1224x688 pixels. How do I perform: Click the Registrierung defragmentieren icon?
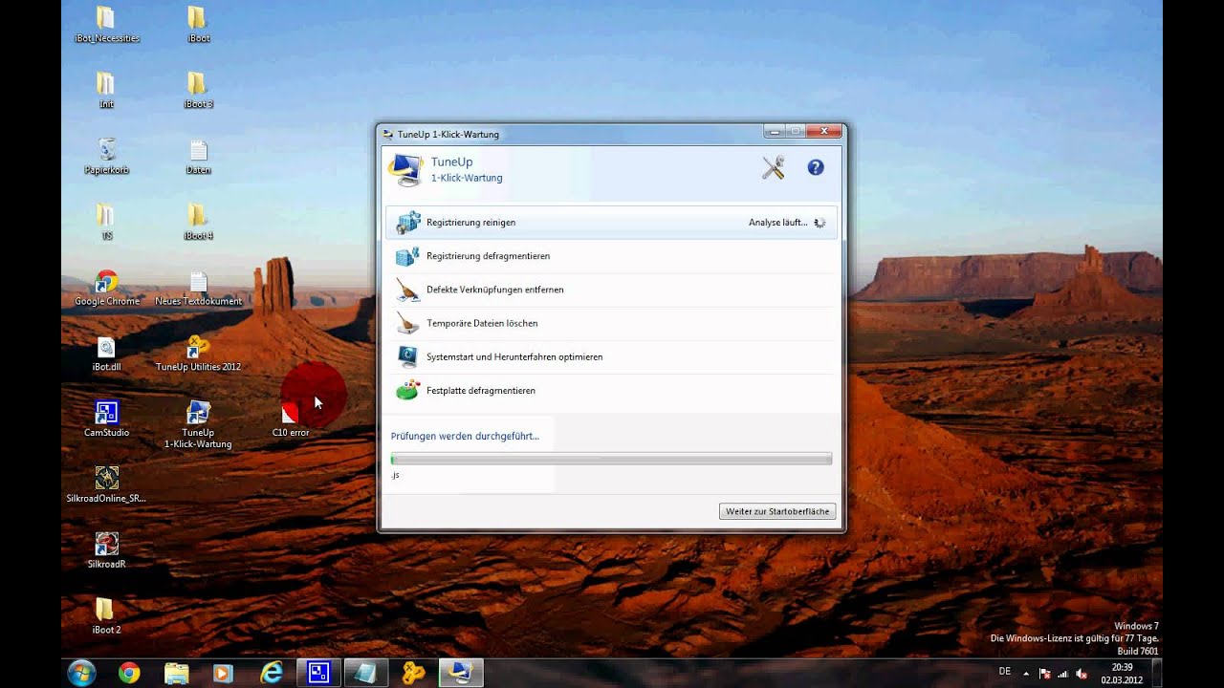coord(408,256)
